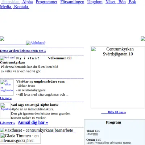Click the broken image icon above Alphakurs row
The height and width of the screenshot is (145, 145).
(x=2, y=38)
